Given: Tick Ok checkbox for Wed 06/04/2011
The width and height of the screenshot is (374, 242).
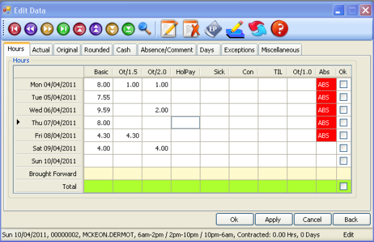Looking at the screenshot, I should coord(343,110).
